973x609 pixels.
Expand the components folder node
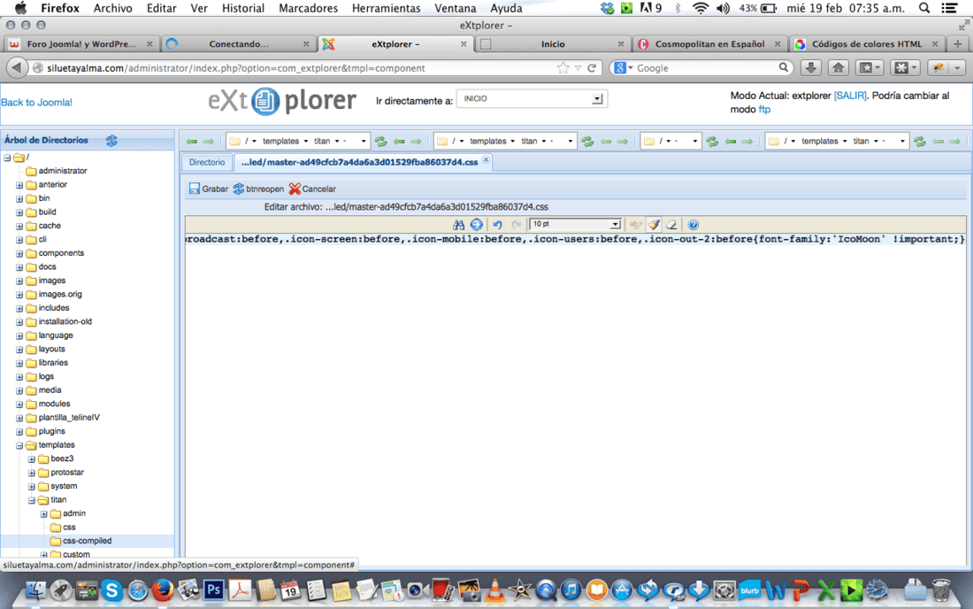(x=19, y=253)
